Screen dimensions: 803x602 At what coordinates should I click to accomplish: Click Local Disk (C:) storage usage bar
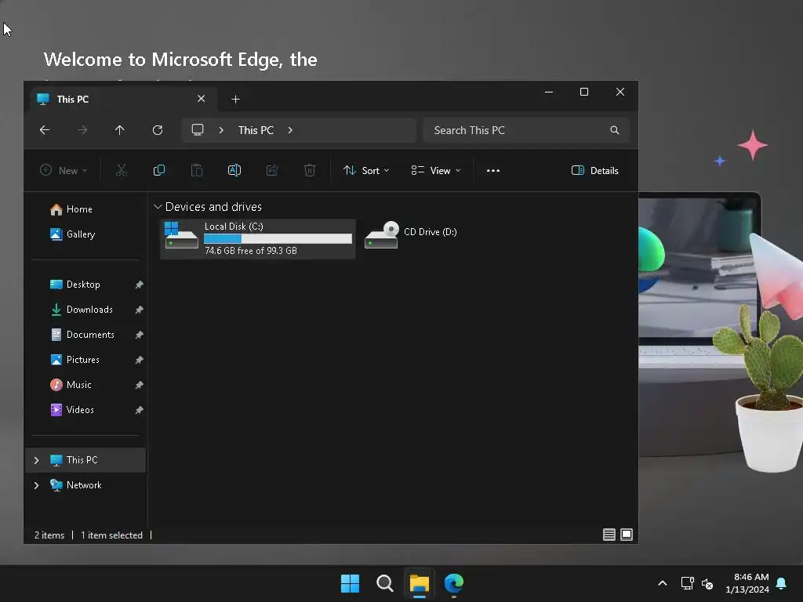click(x=278, y=238)
